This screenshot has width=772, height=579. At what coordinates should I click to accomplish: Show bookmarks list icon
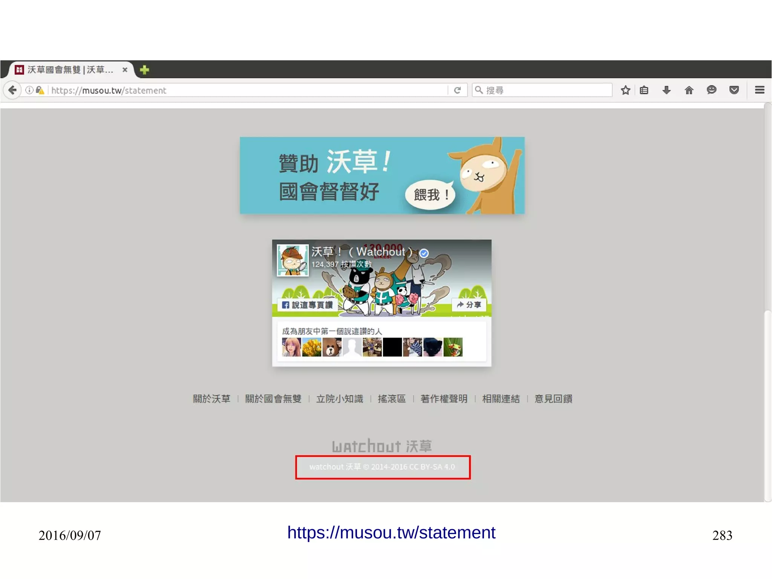644,90
